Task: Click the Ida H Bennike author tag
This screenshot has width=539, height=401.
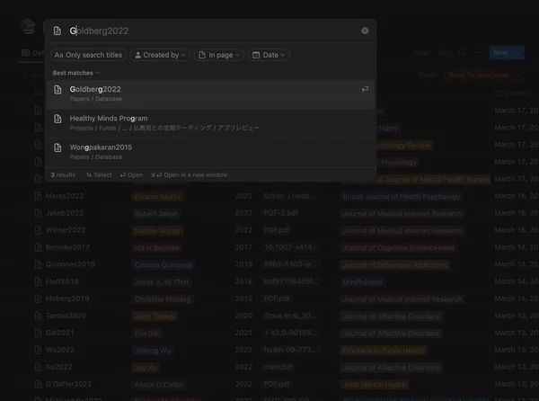Action: (156, 248)
